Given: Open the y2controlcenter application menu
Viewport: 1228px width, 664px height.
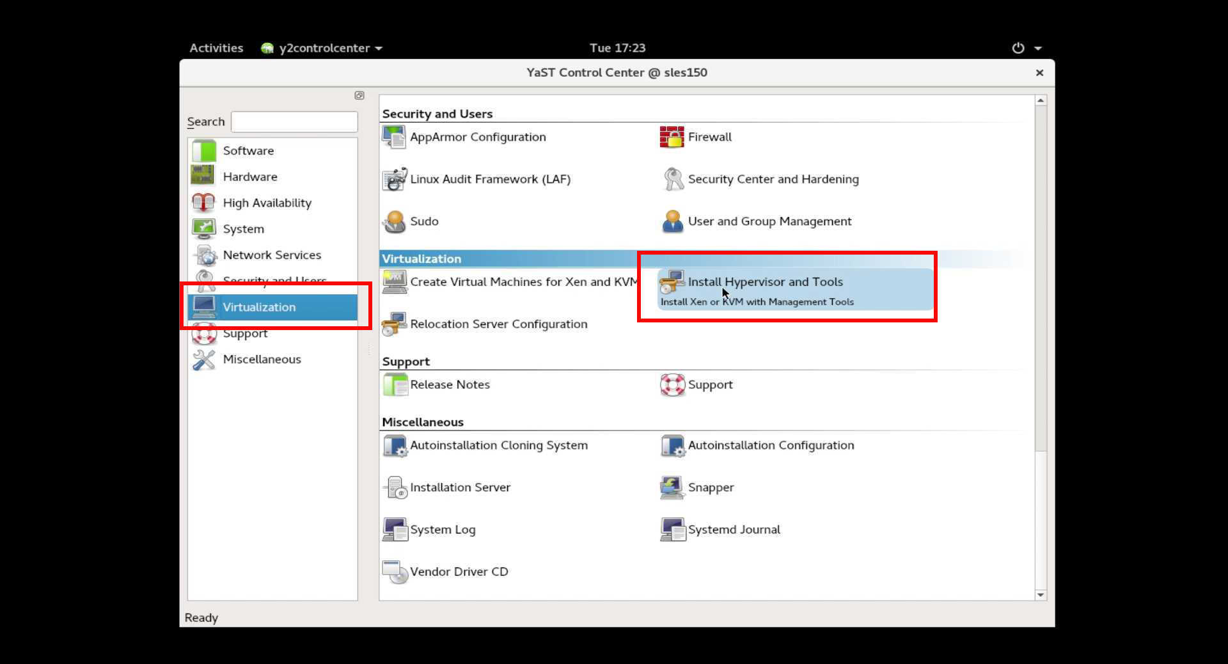Looking at the screenshot, I should (322, 48).
